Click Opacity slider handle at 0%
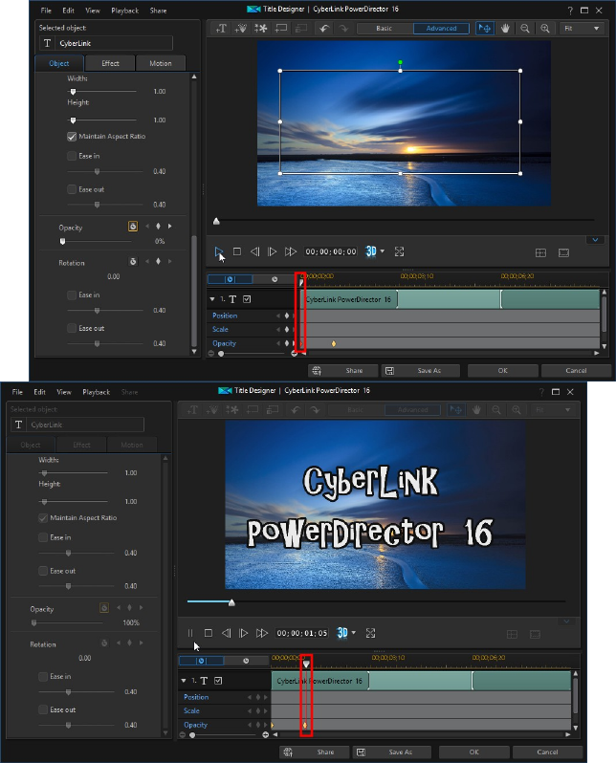Image resolution: width=616 pixels, height=763 pixels. (x=62, y=241)
